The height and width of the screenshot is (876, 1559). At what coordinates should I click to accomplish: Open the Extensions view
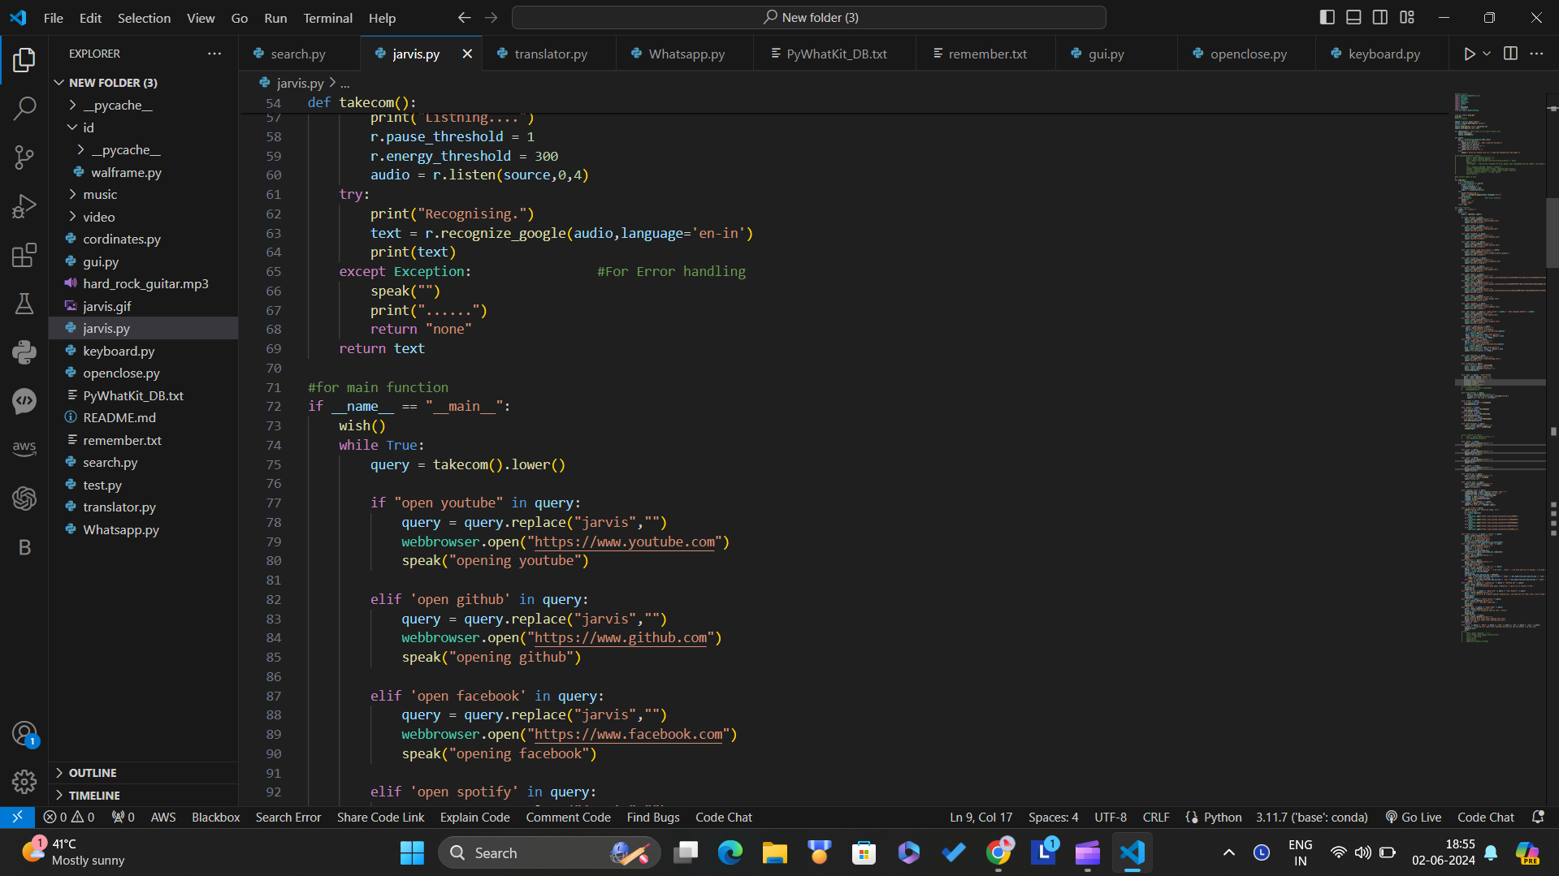coord(24,255)
